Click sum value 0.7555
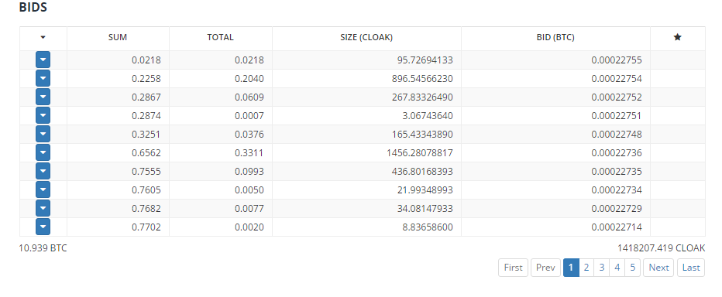 coord(146,172)
